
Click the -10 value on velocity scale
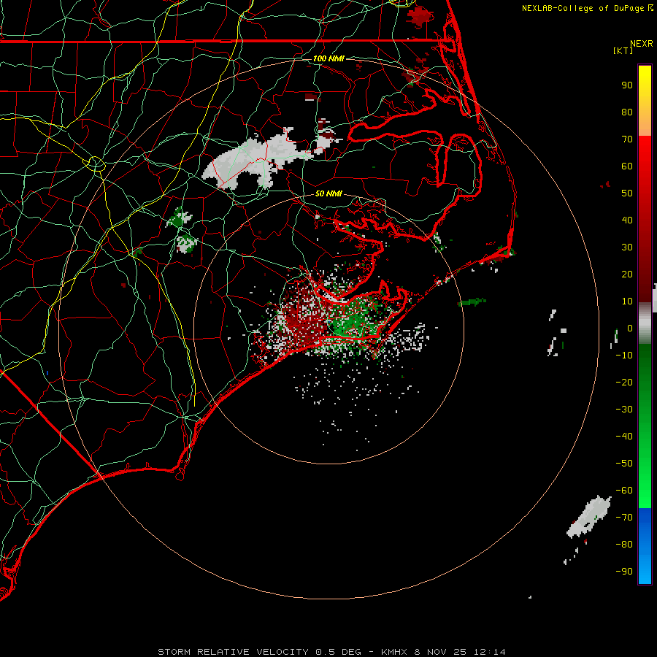(x=624, y=356)
